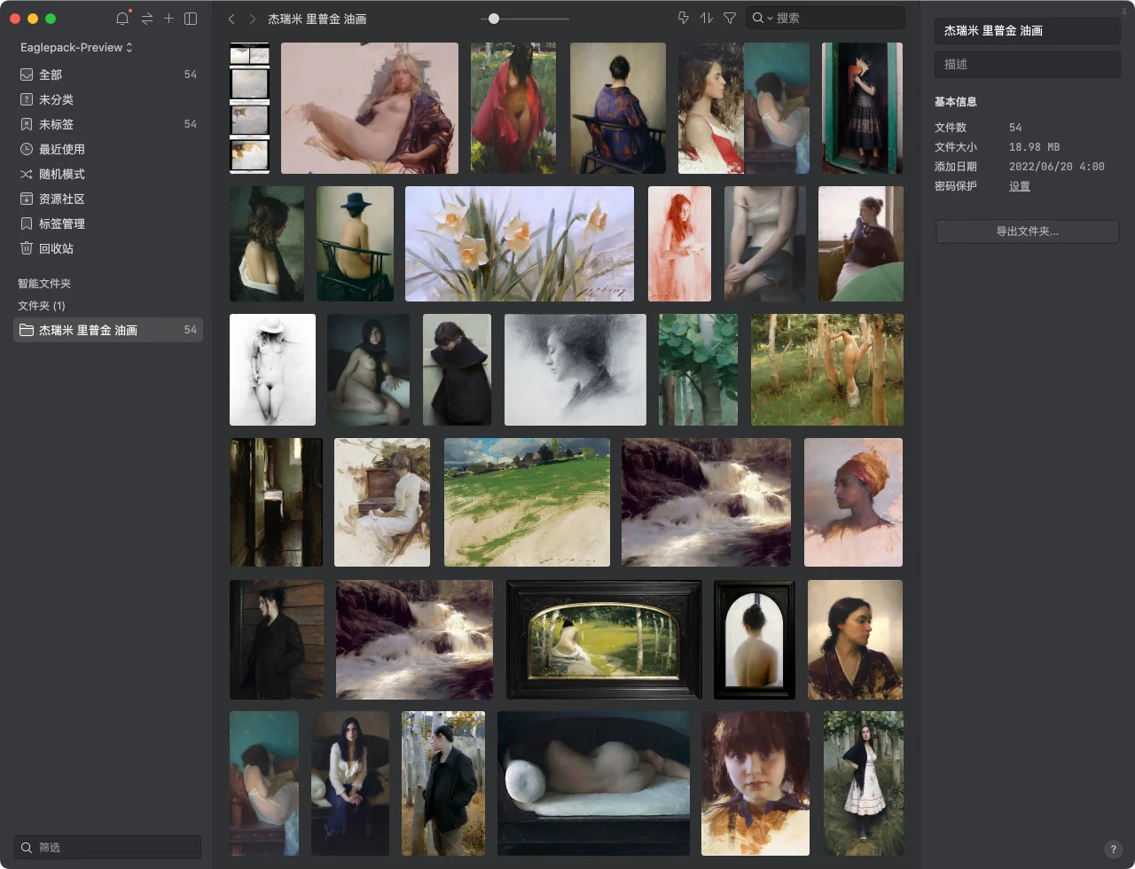Open the filter funnel icon

coord(730,18)
